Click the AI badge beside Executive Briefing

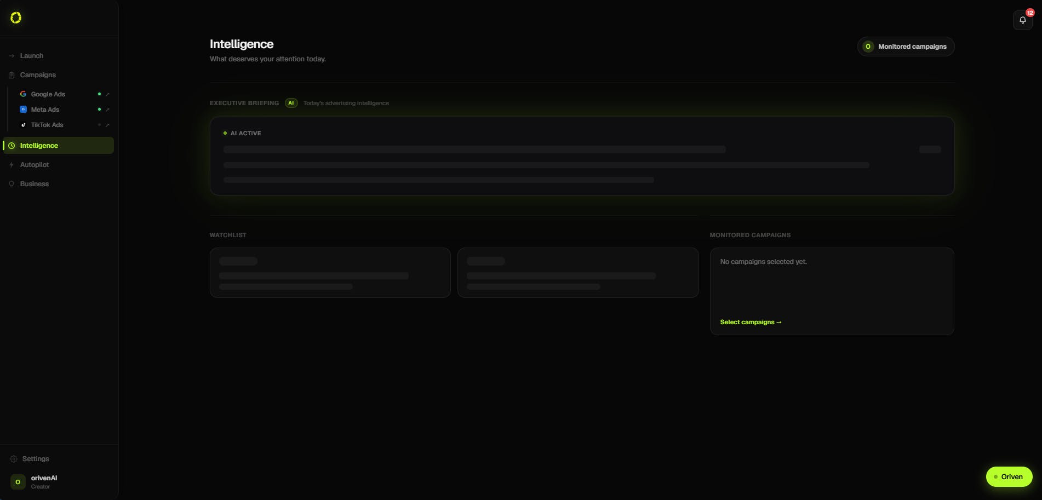[x=291, y=103]
